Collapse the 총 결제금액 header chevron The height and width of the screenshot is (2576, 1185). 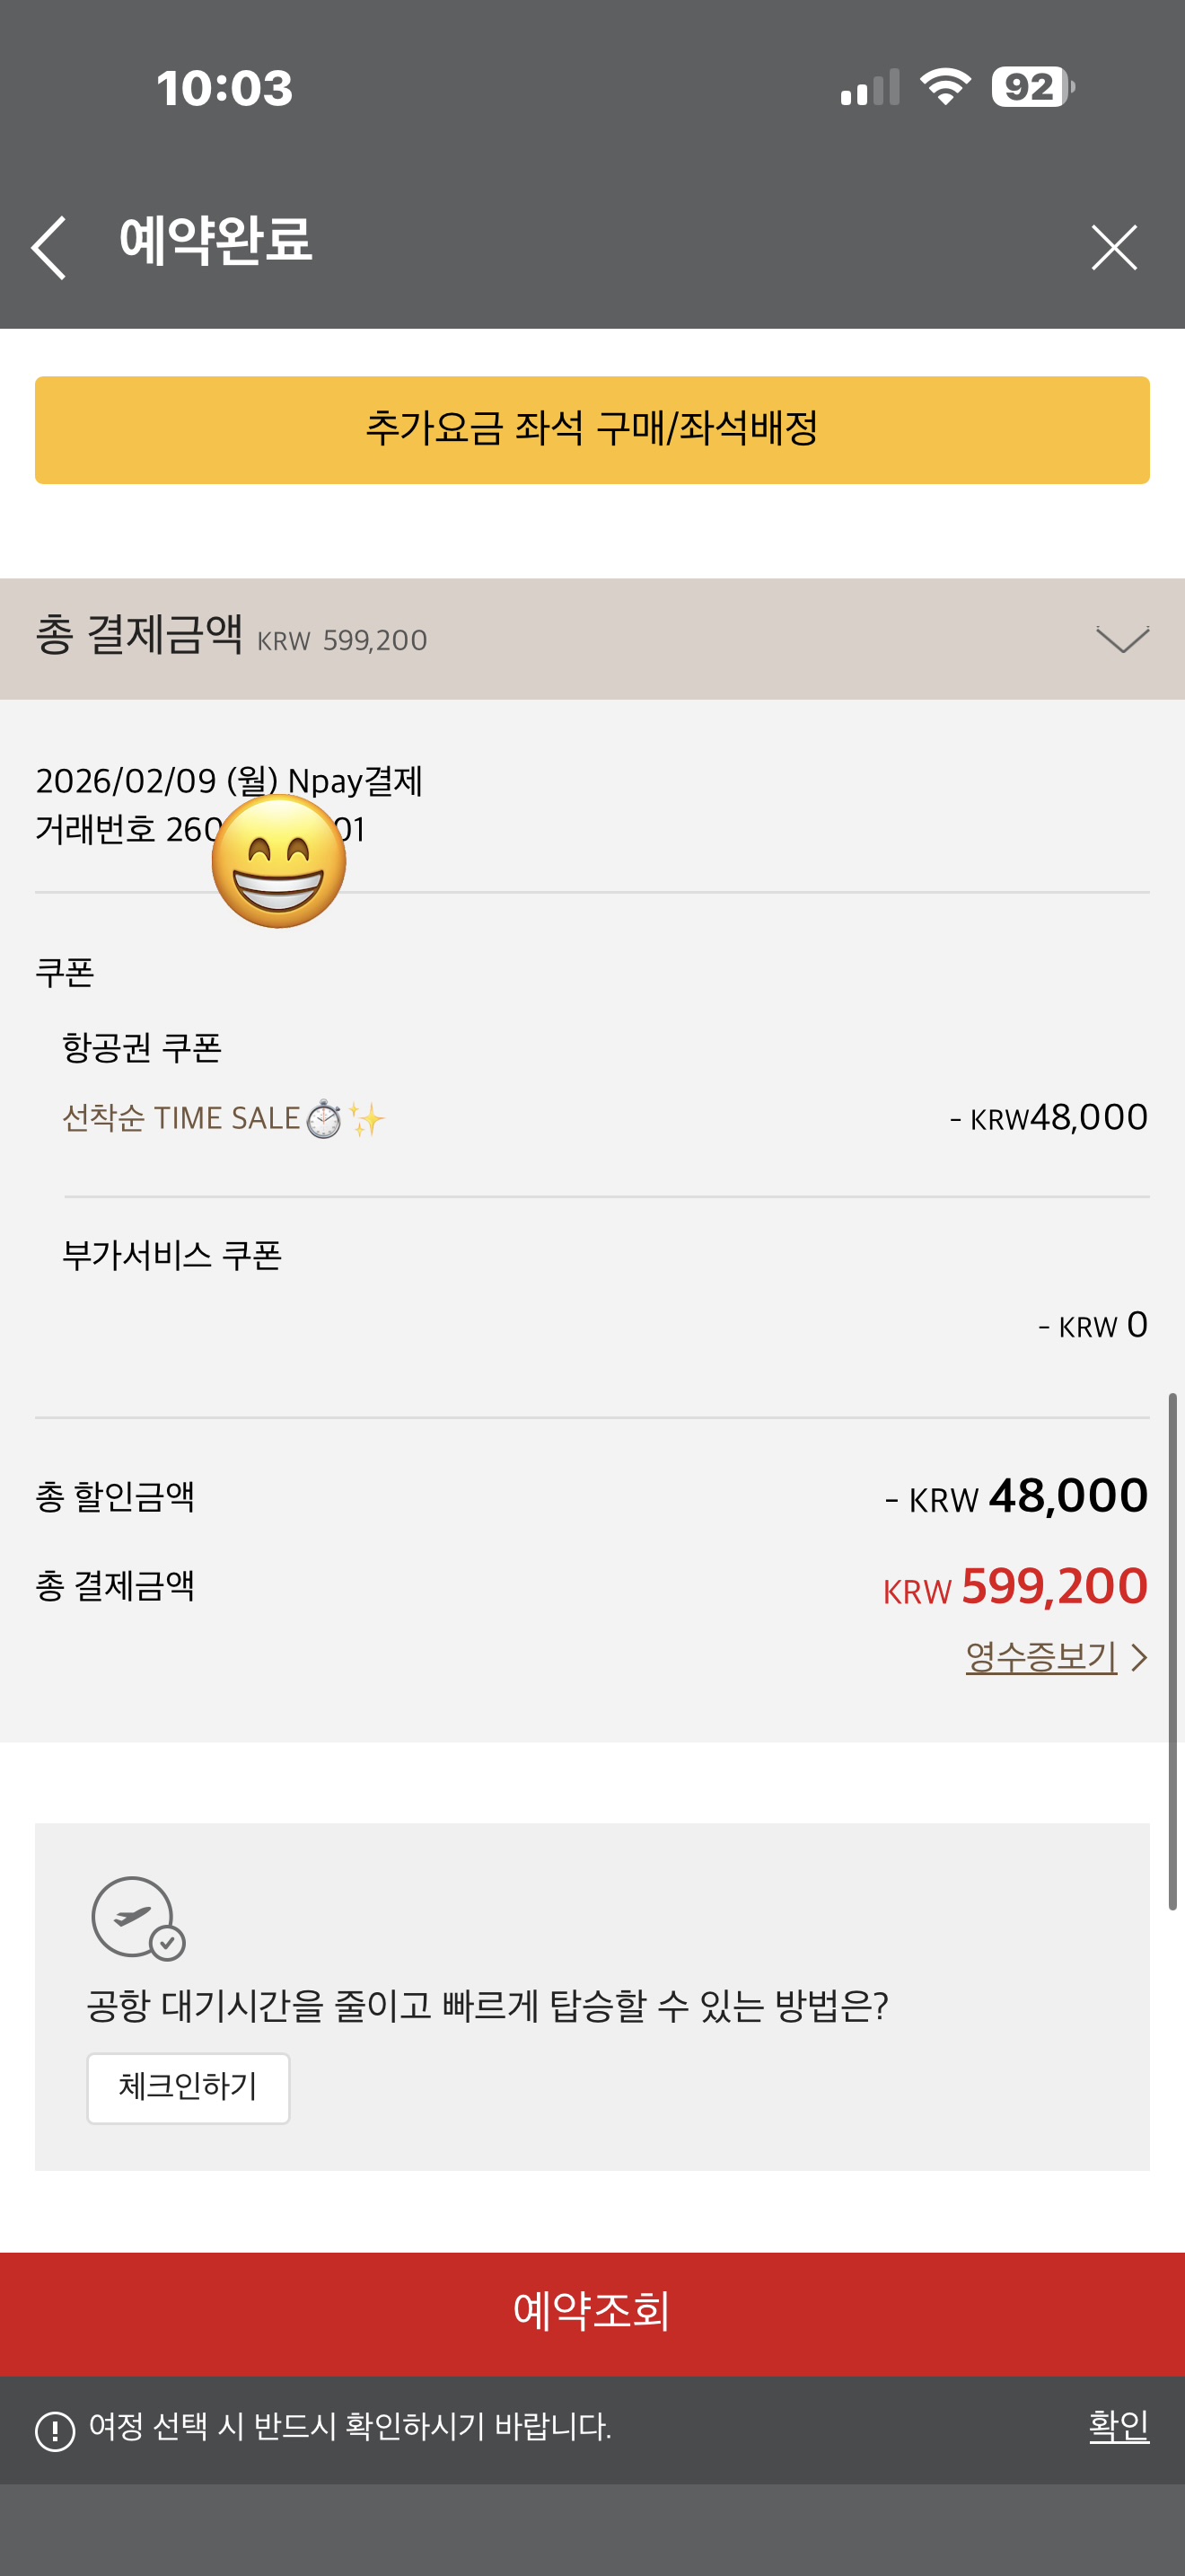pyautogui.click(x=1121, y=639)
